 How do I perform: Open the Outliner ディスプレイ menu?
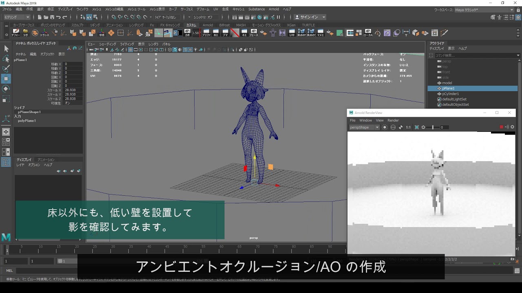click(436, 48)
